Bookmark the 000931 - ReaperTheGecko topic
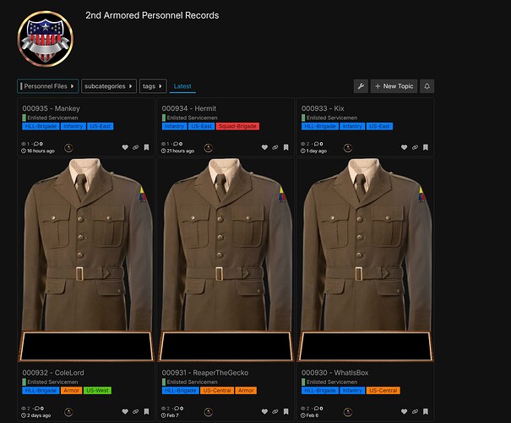Image resolution: width=511 pixels, height=423 pixels. click(x=285, y=412)
